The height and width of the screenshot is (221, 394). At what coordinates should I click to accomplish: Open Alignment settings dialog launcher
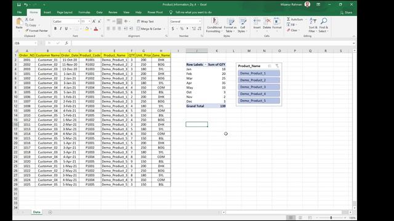coord(166,36)
